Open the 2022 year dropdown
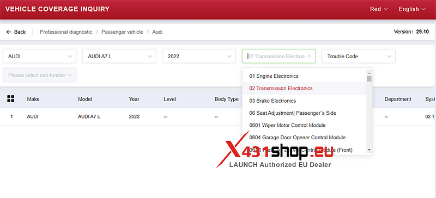The height and width of the screenshot is (198, 436). tap(199, 57)
